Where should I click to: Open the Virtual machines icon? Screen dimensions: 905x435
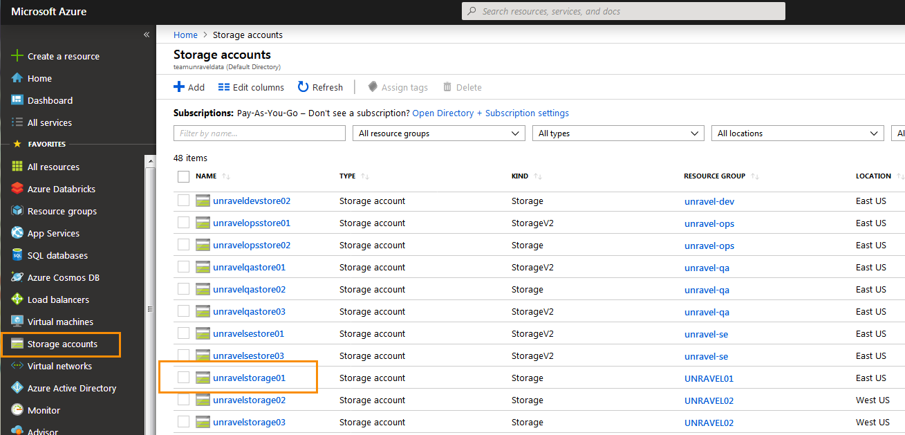pyautogui.click(x=17, y=322)
